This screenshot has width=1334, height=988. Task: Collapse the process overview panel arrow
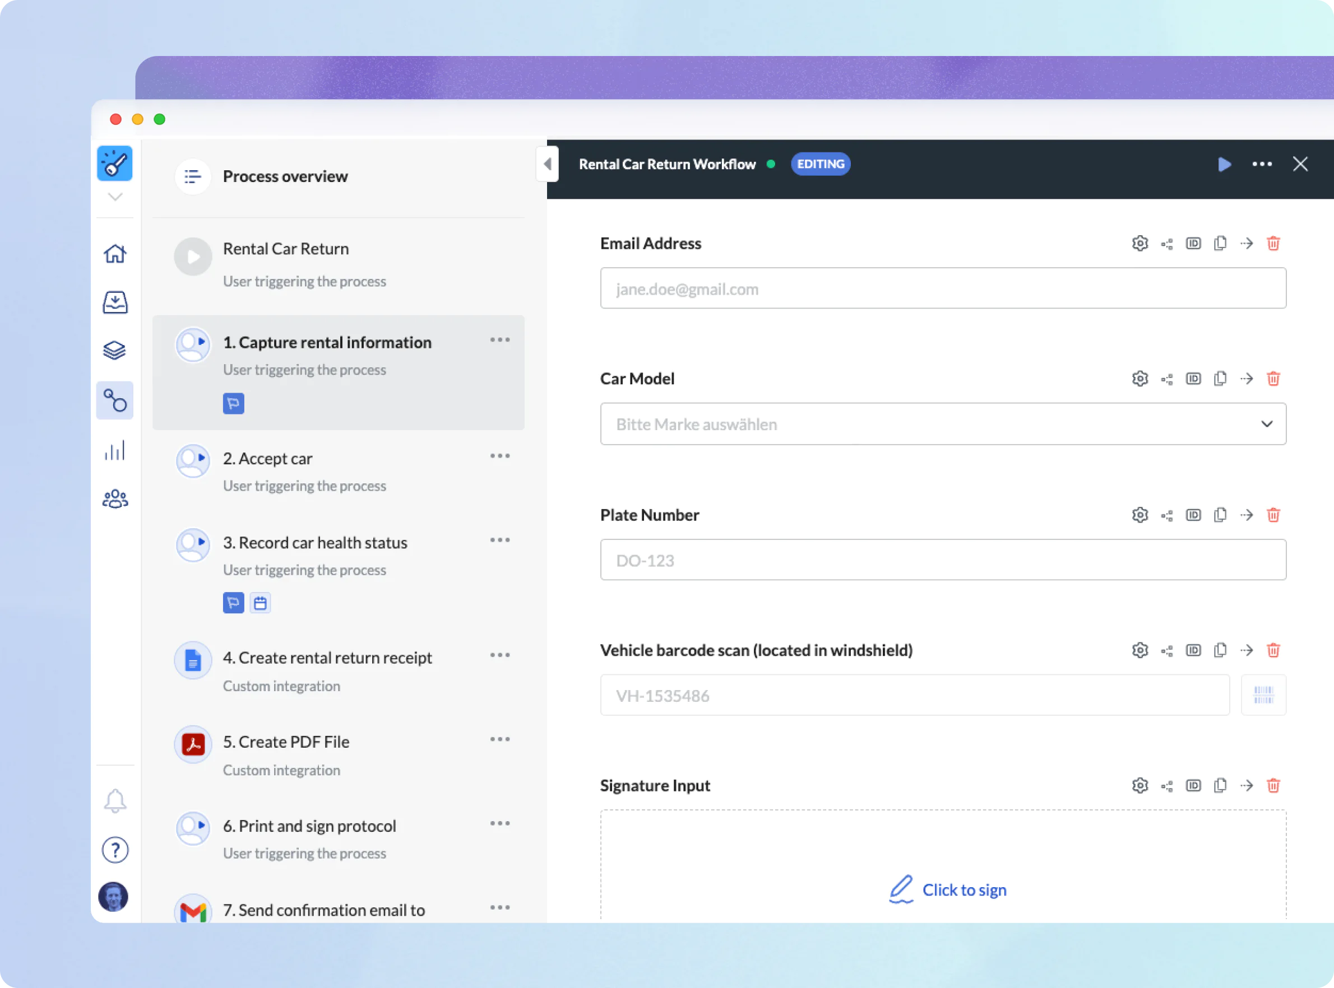(548, 164)
